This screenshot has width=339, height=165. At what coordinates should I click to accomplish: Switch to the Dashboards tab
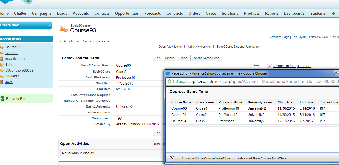(x=294, y=13)
